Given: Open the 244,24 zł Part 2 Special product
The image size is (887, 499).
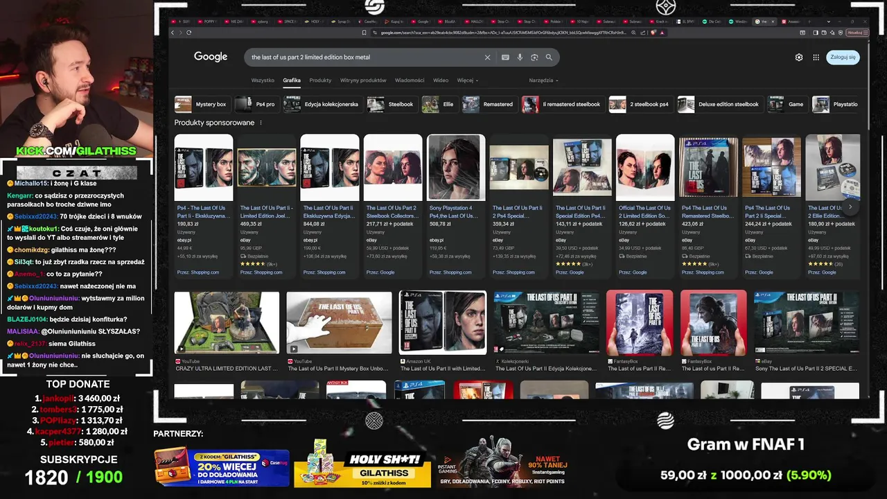Looking at the screenshot, I should click(x=771, y=206).
